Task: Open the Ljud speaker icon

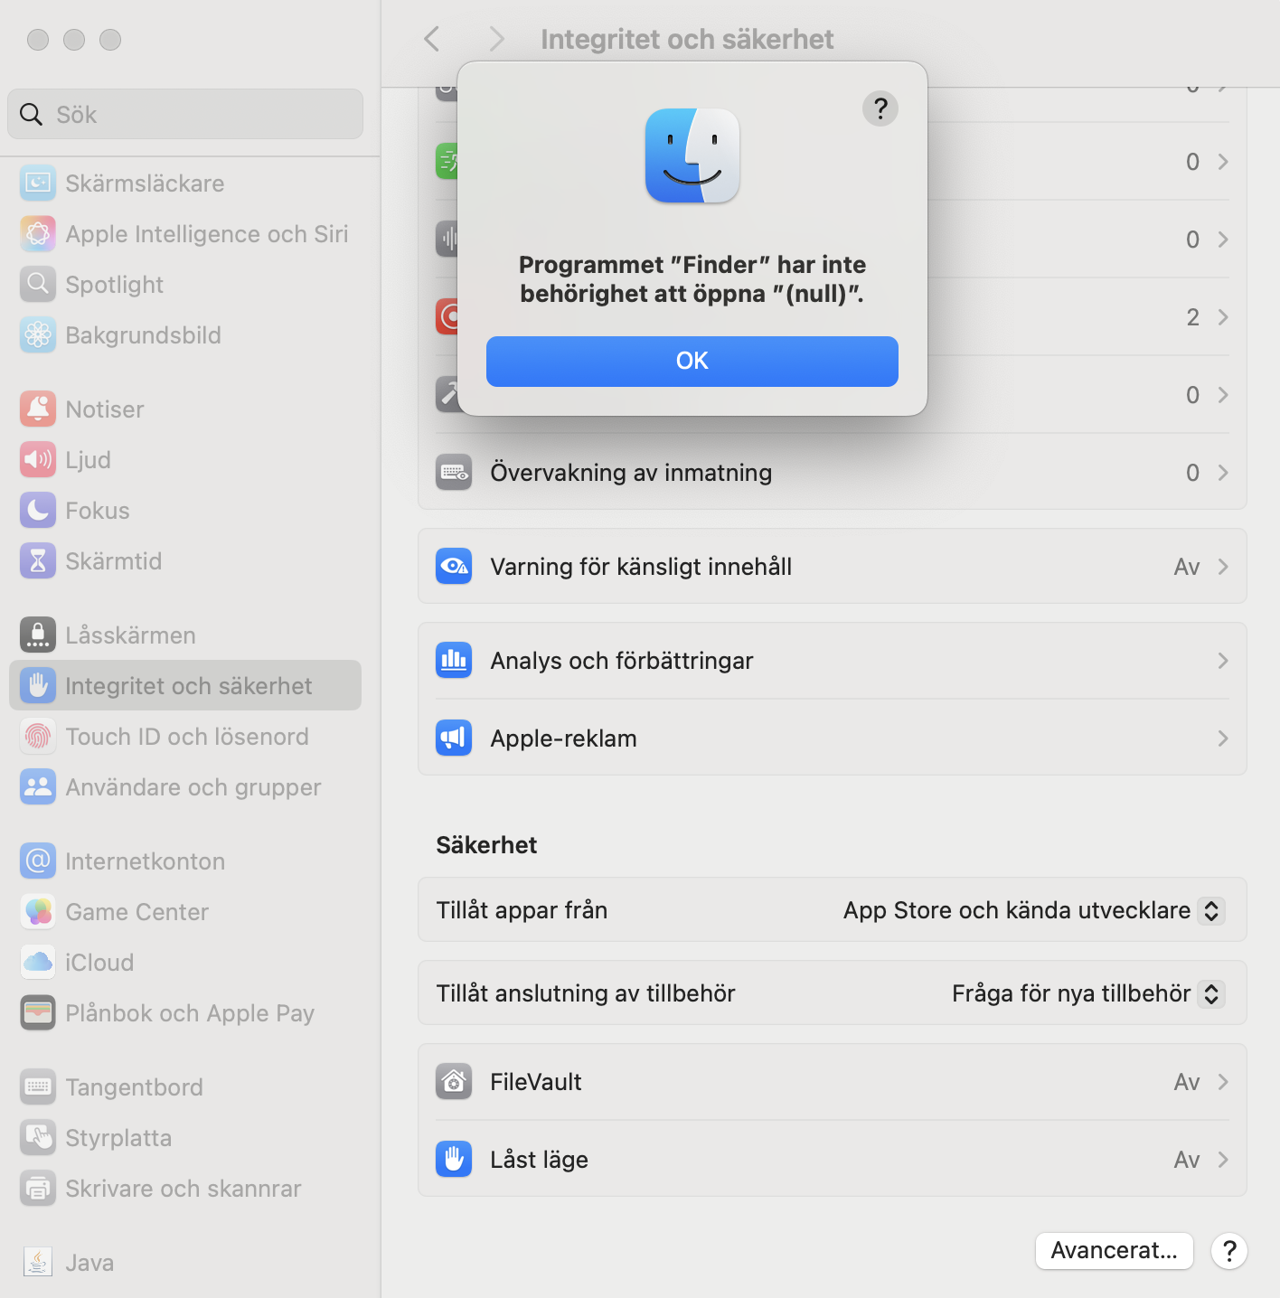Action: (x=38, y=460)
